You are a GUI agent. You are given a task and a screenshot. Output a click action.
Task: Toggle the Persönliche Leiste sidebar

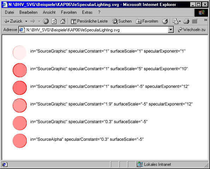click(x=89, y=21)
